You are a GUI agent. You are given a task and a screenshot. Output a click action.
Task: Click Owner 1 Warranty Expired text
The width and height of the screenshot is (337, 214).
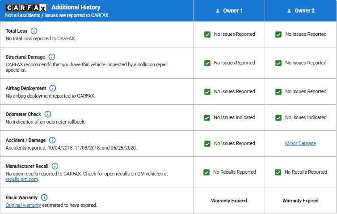229,201
